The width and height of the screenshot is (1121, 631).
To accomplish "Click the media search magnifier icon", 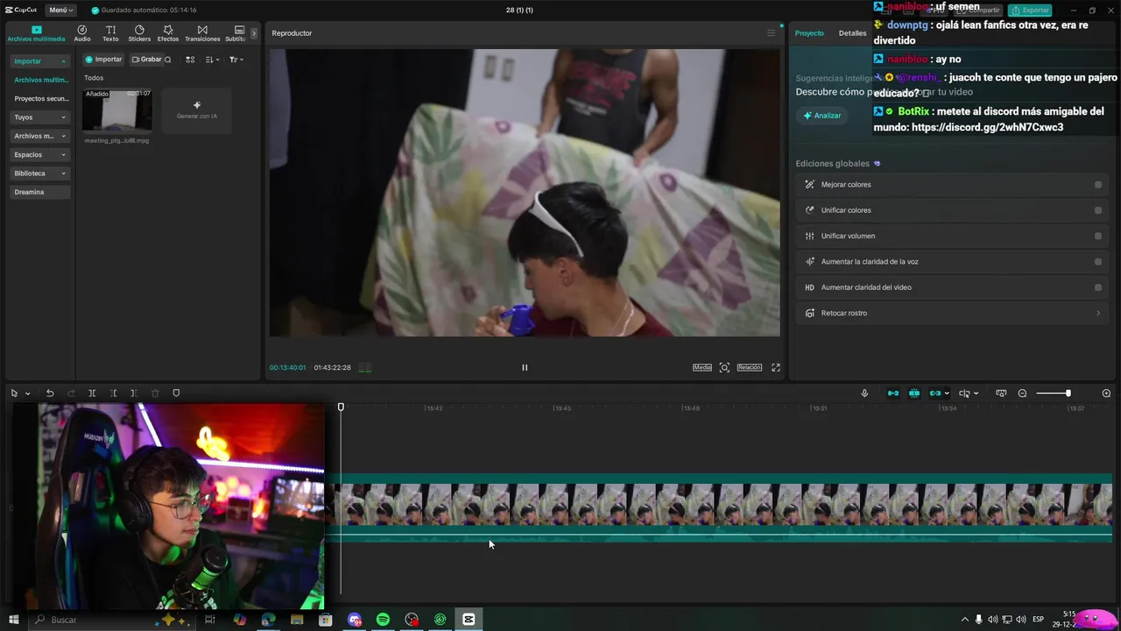I will pyautogui.click(x=168, y=60).
